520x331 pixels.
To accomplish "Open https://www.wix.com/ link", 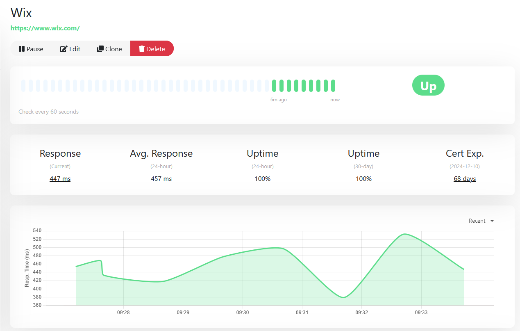I will 45,28.
